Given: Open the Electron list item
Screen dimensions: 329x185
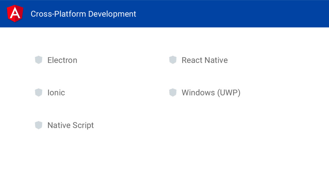Looking at the screenshot, I should point(62,60).
